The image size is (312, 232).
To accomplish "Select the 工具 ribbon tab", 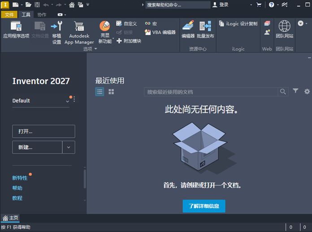I will coord(26,14).
